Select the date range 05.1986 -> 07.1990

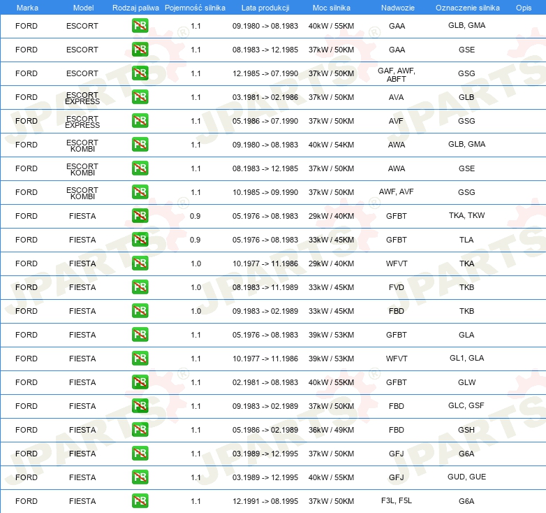pyautogui.click(x=265, y=122)
